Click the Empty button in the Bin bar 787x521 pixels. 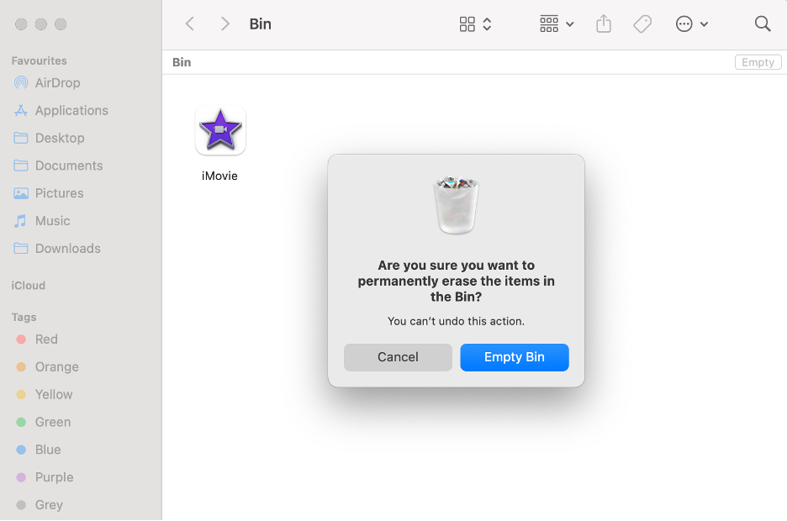point(757,61)
